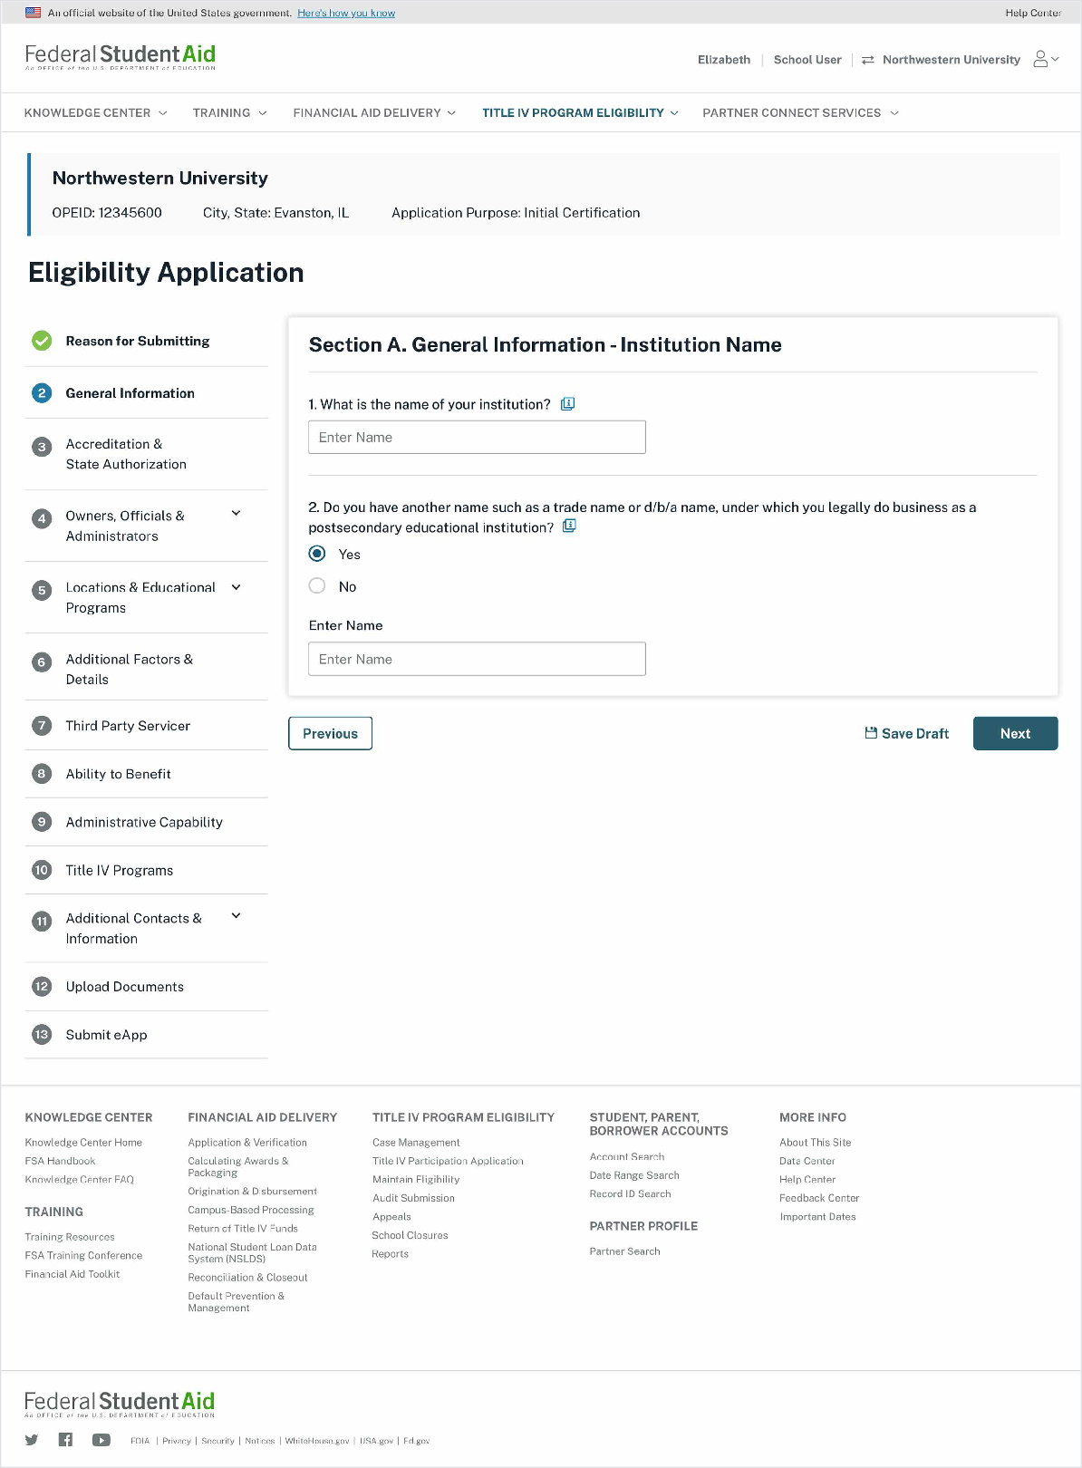Expand Locations & Educational Programs section

pyautogui.click(x=237, y=587)
